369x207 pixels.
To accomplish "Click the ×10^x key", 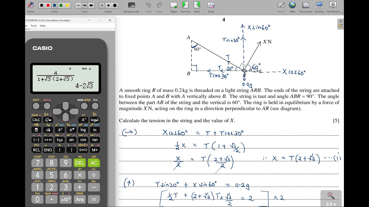I will 65,200.
